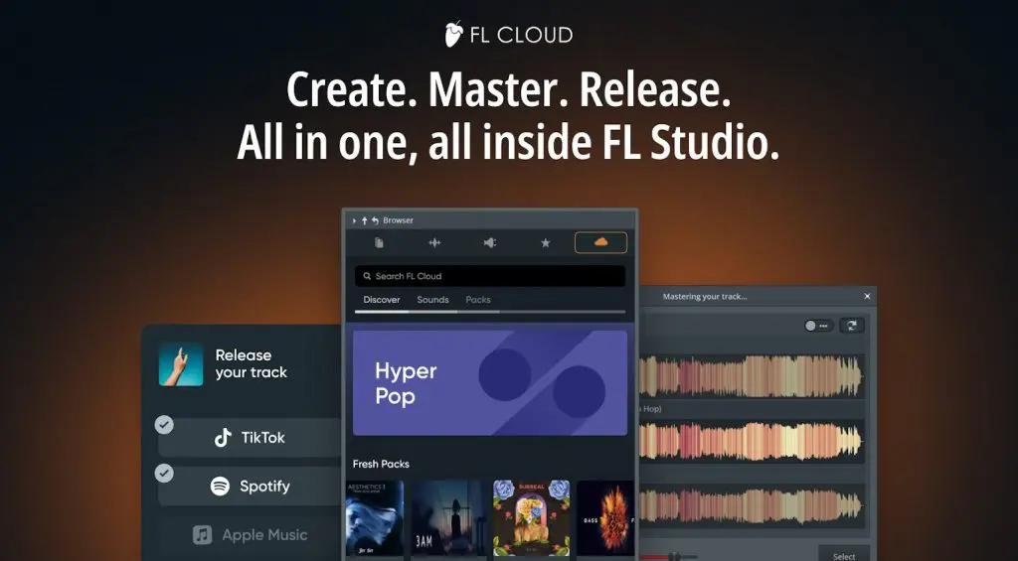Switch to the Sounds tab
Screen dimensions: 1018x561
point(432,300)
